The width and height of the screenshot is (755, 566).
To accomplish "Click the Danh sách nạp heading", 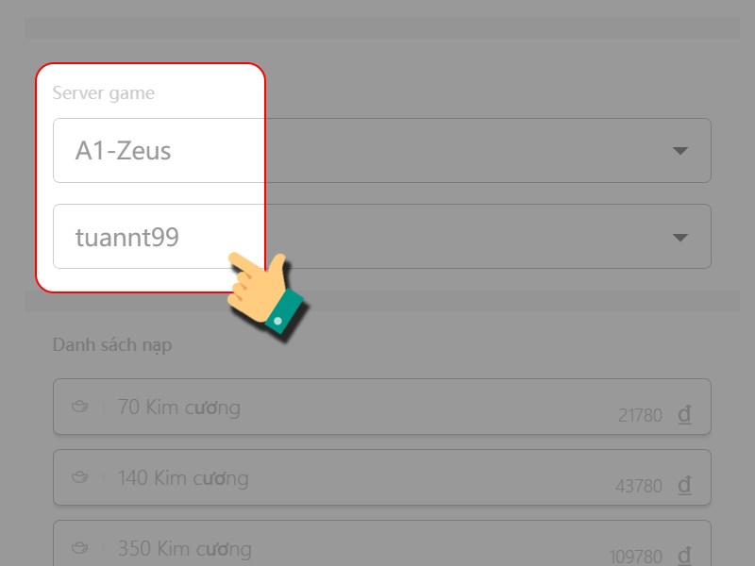I will (x=112, y=344).
